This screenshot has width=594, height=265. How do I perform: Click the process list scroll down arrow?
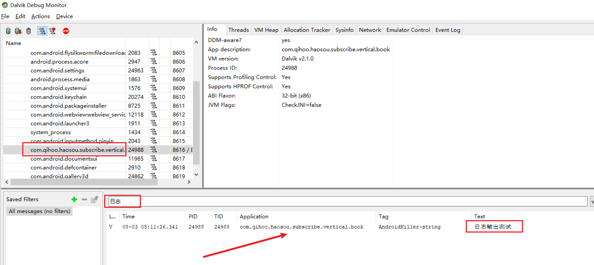(x=196, y=174)
